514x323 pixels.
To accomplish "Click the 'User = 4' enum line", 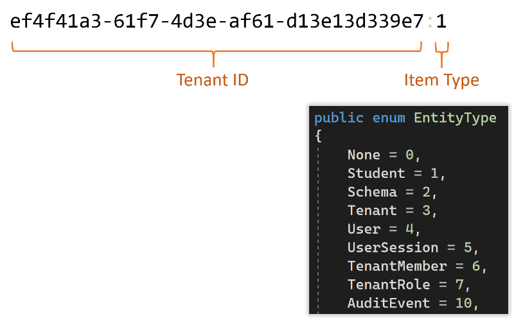I will tap(384, 229).
